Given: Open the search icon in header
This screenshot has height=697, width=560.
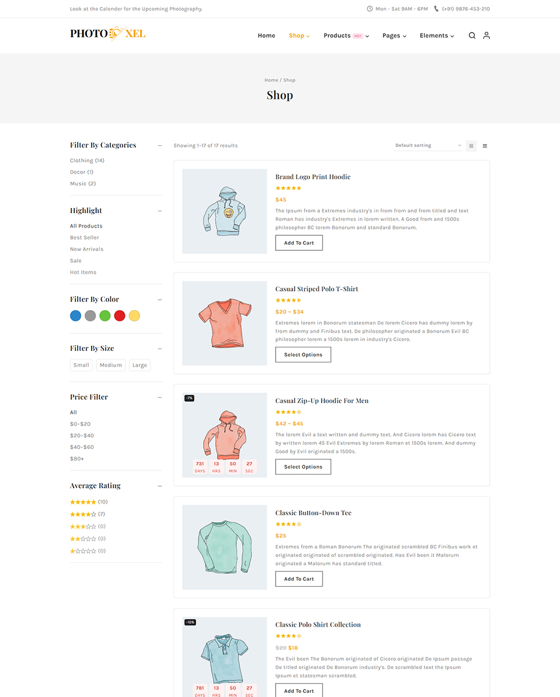Looking at the screenshot, I should pos(472,35).
